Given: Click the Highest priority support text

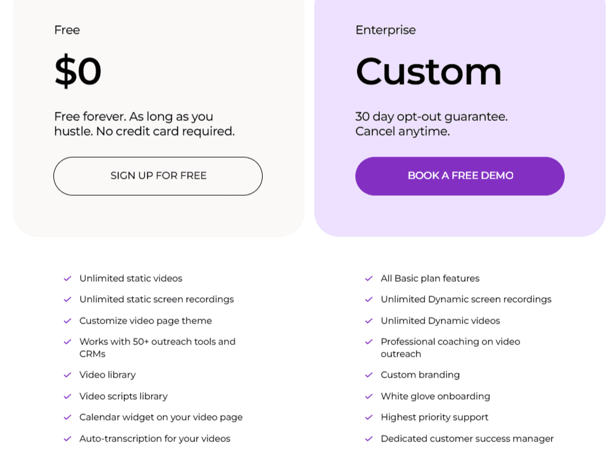Looking at the screenshot, I should [x=435, y=418].
